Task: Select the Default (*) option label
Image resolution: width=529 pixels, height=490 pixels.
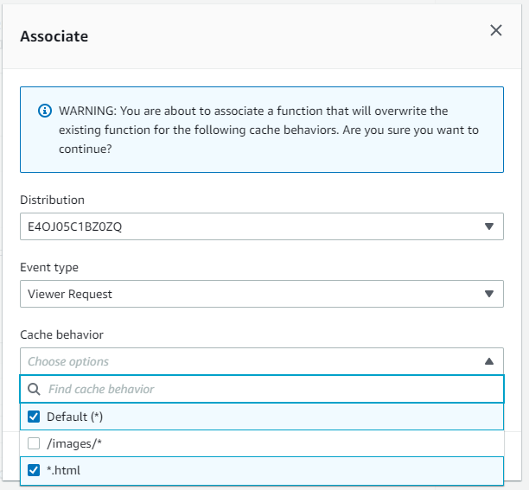Action: pos(74,417)
